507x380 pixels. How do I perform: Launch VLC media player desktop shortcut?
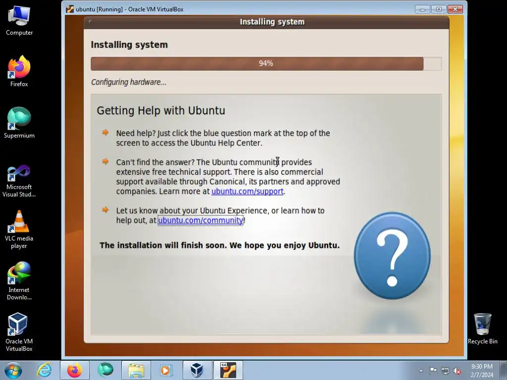[19, 230]
